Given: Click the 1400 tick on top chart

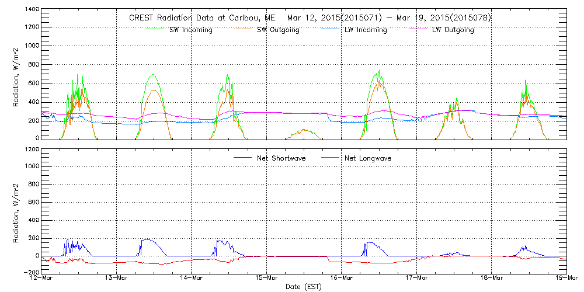Looking at the screenshot, I should (32, 10).
